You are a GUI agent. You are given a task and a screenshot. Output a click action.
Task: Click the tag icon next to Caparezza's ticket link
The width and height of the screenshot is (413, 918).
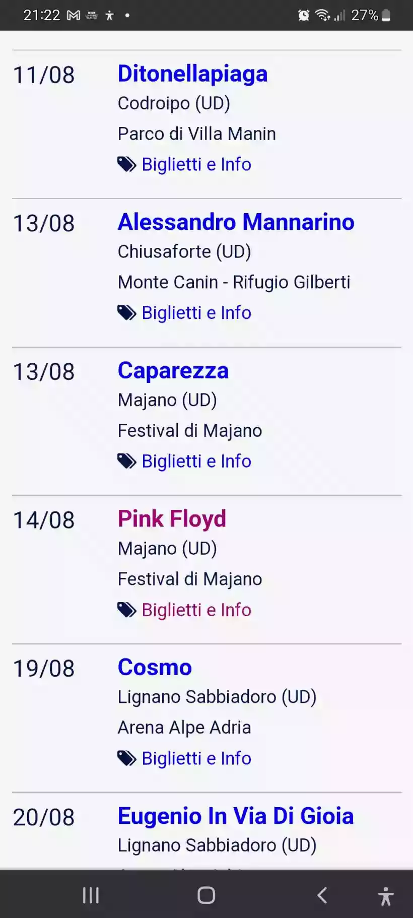pyautogui.click(x=125, y=461)
